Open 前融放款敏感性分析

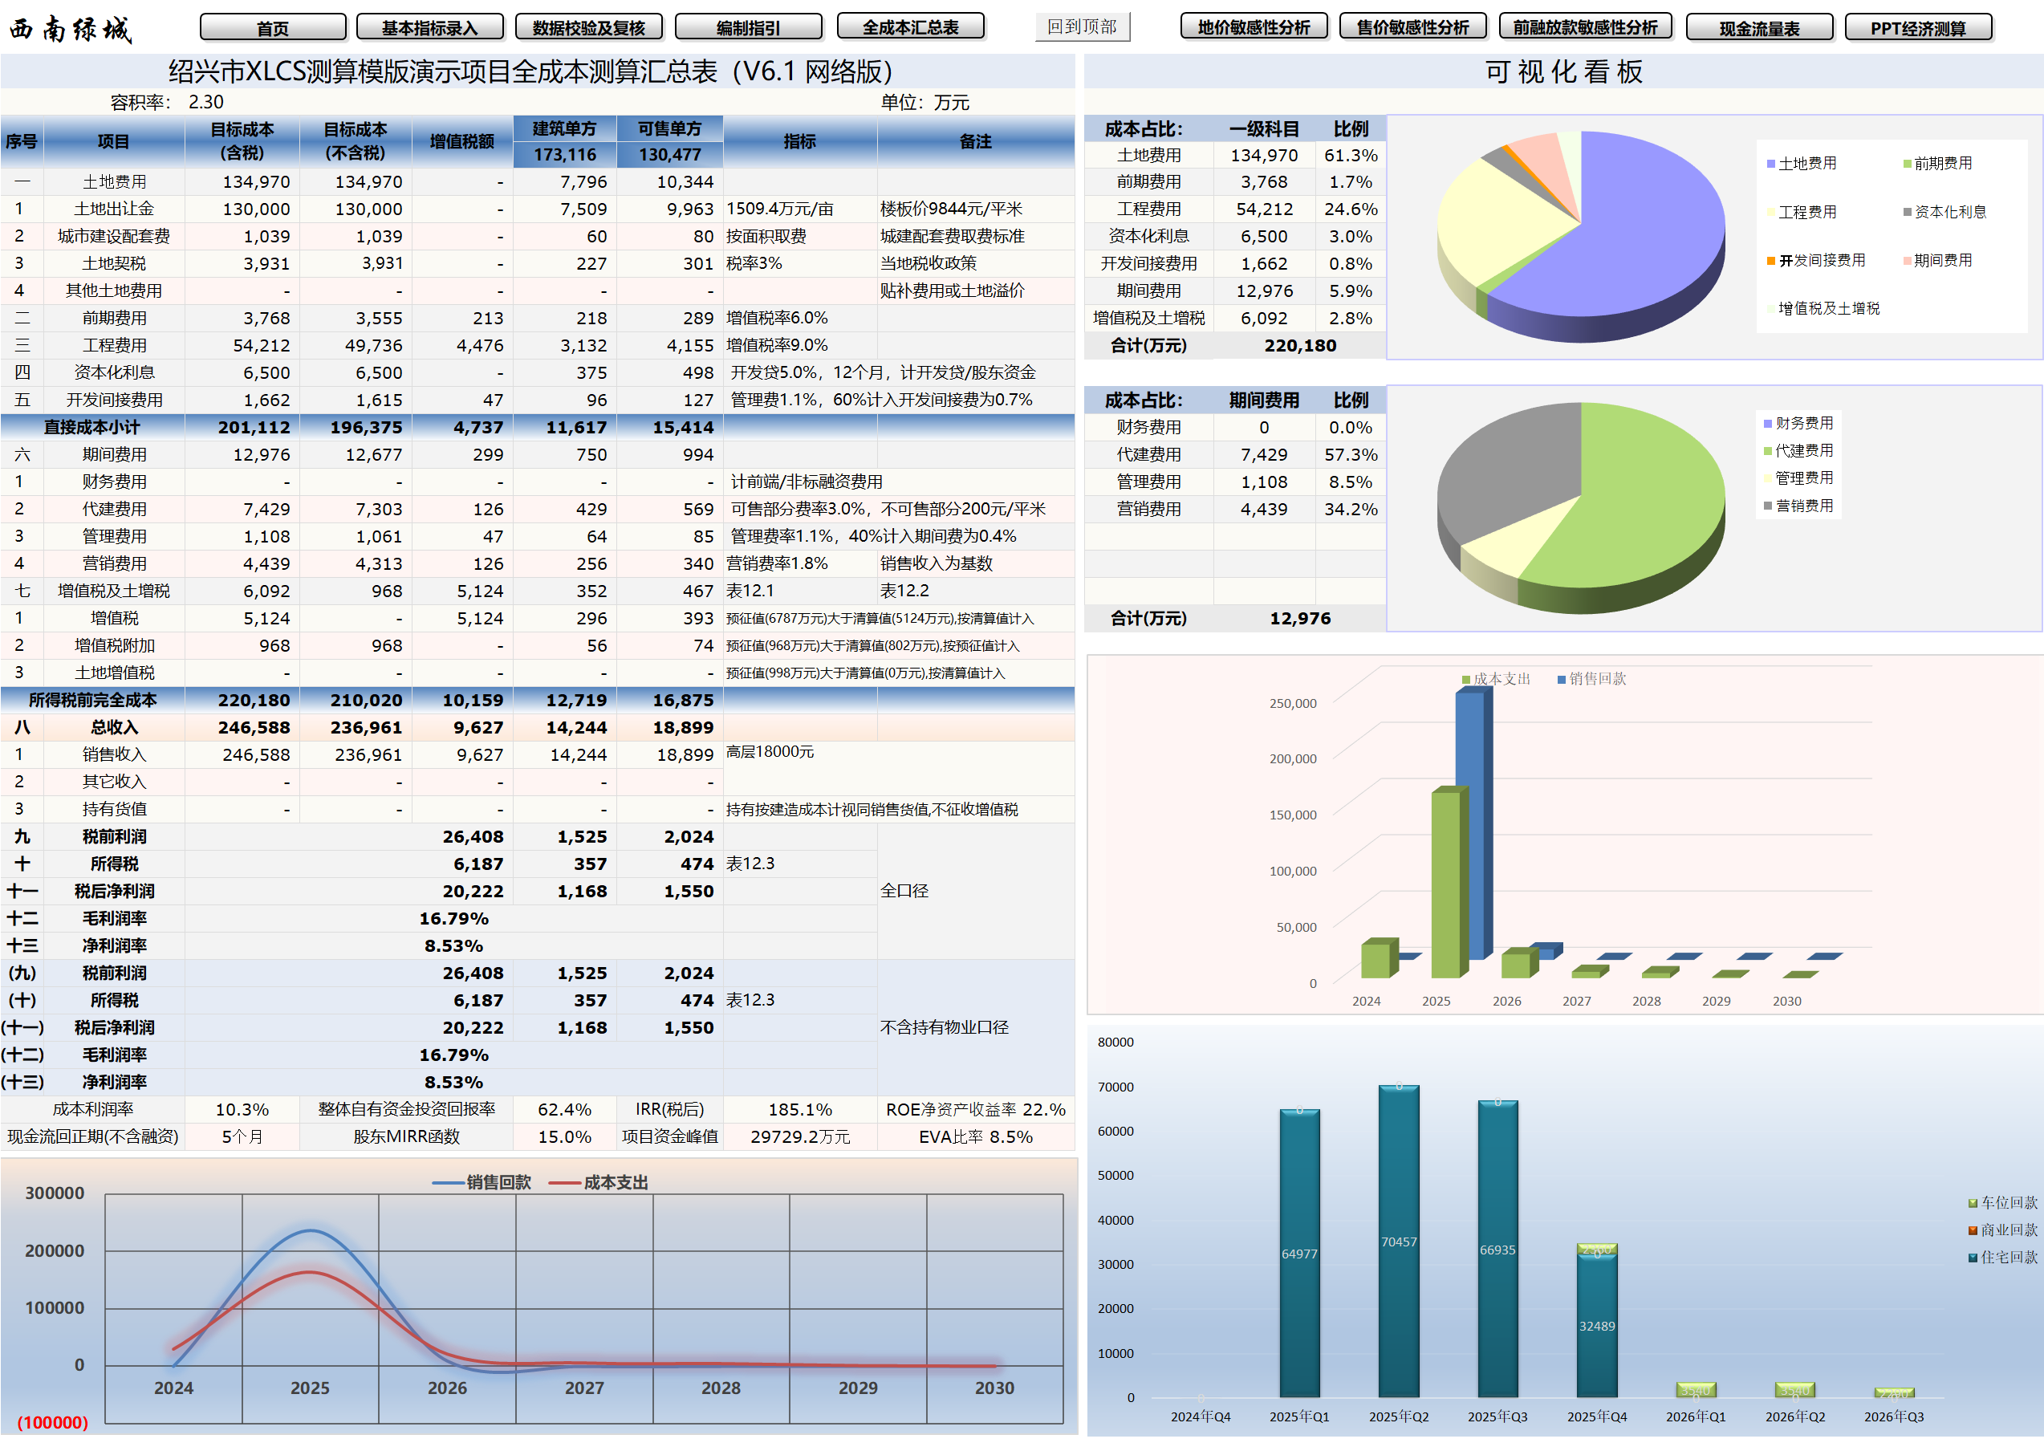pyautogui.click(x=1585, y=27)
